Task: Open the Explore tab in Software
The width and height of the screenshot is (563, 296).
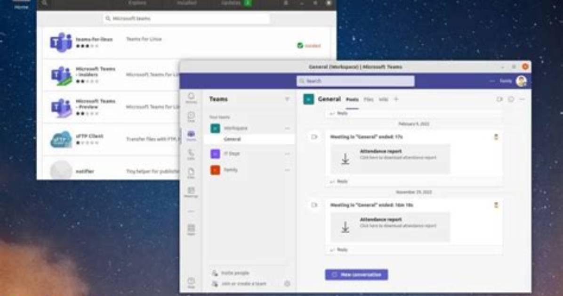Action: click(137, 3)
